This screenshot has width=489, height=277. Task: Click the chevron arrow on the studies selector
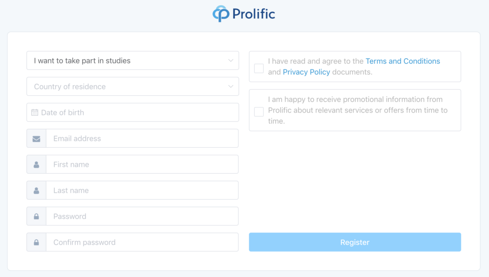coord(231,61)
